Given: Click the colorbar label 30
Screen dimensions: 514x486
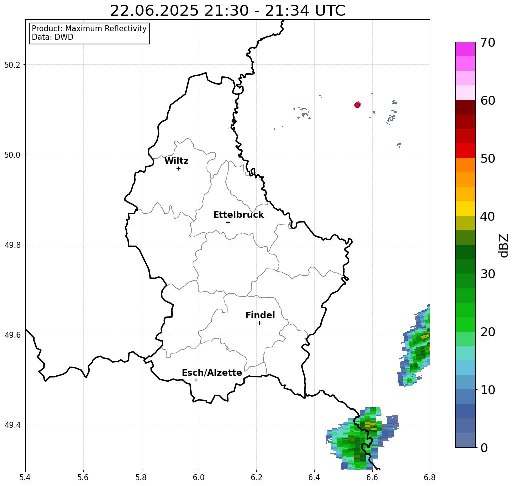Looking at the screenshot, I should (x=488, y=274).
